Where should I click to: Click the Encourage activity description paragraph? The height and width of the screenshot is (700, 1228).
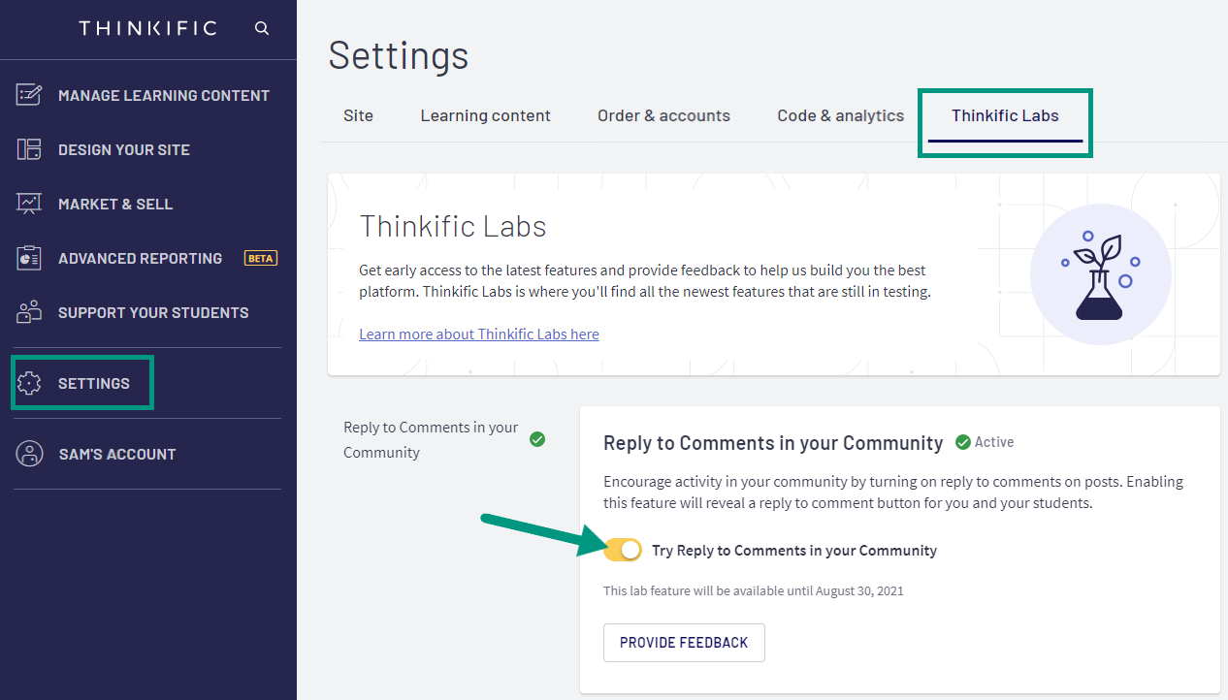point(893,493)
